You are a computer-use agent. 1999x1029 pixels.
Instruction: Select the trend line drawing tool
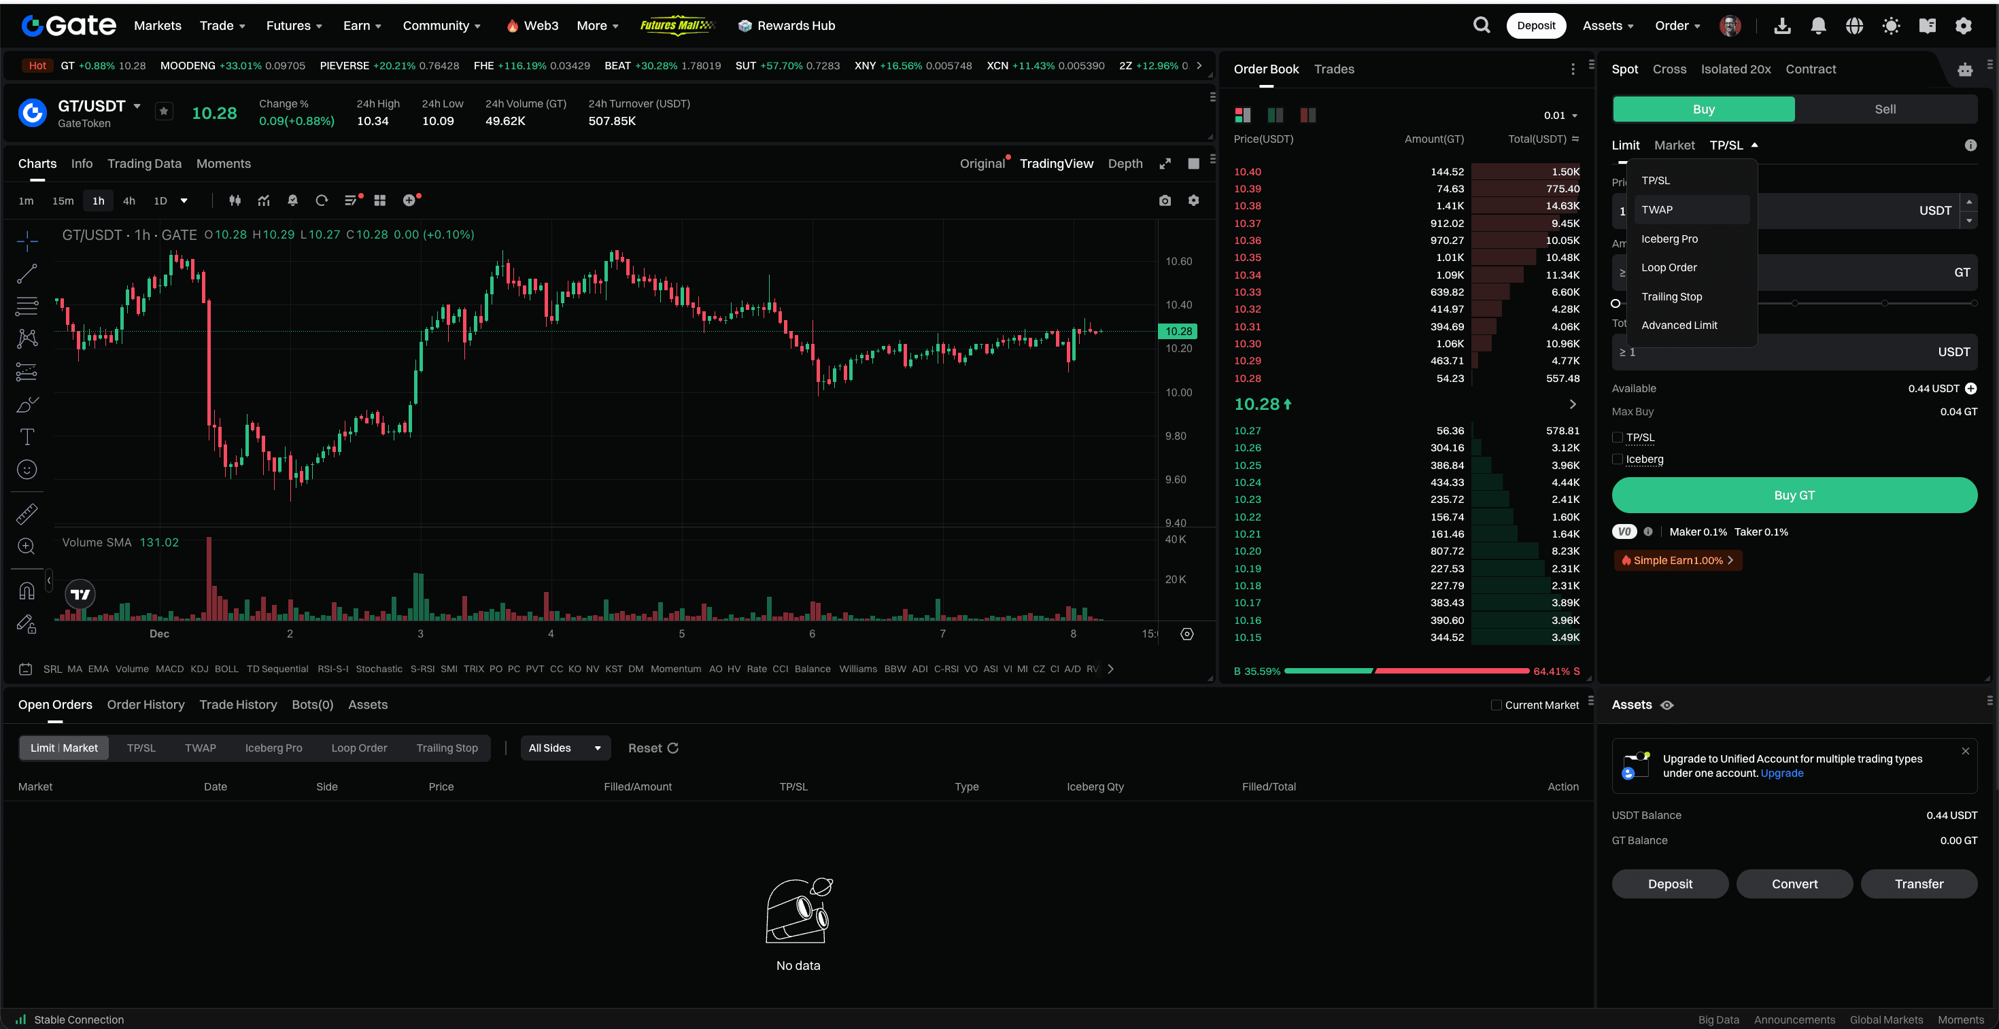(x=27, y=273)
